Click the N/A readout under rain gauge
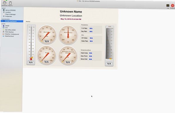 click(x=109, y=64)
